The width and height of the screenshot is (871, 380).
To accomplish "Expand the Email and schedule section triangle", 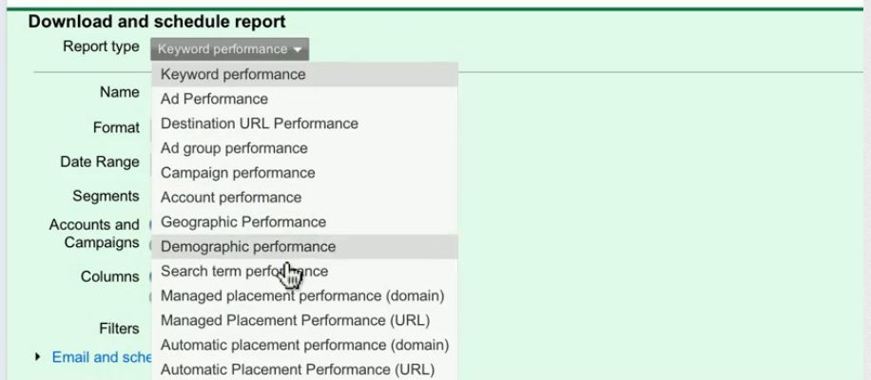I will (x=38, y=356).
